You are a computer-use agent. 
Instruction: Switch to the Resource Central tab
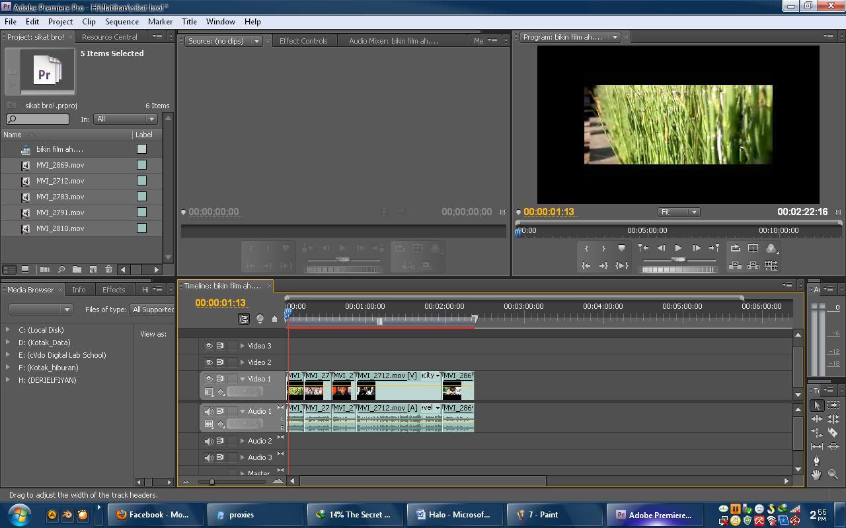click(x=110, y=37)
